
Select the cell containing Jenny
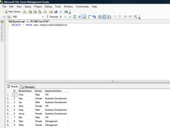coord(26,114)
